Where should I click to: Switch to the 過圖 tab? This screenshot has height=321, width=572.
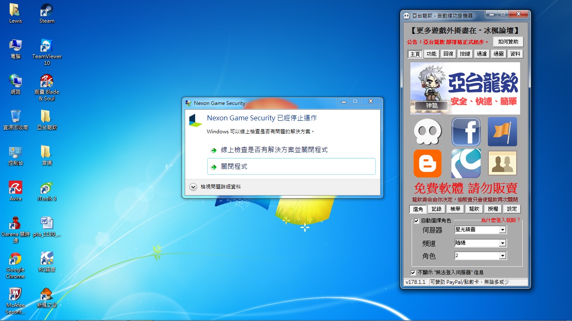click(499, 54)
